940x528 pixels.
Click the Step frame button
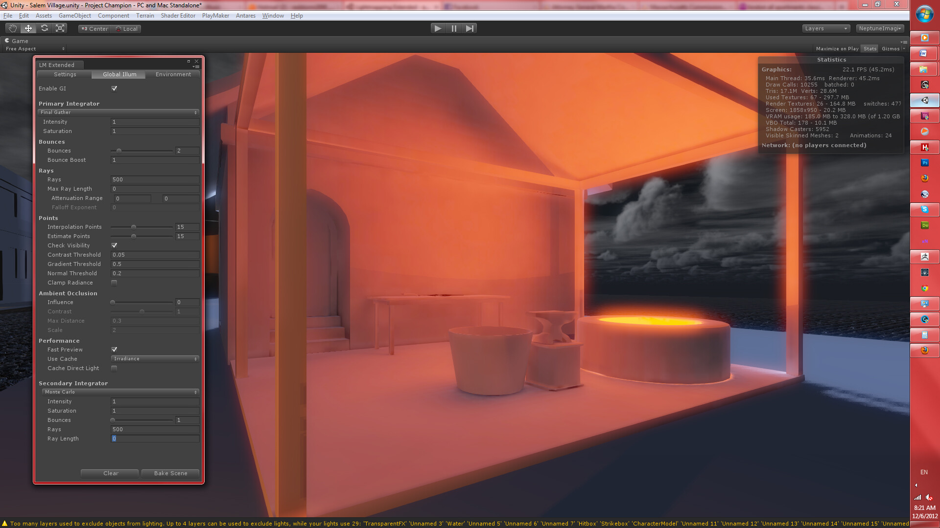(470, 28)
